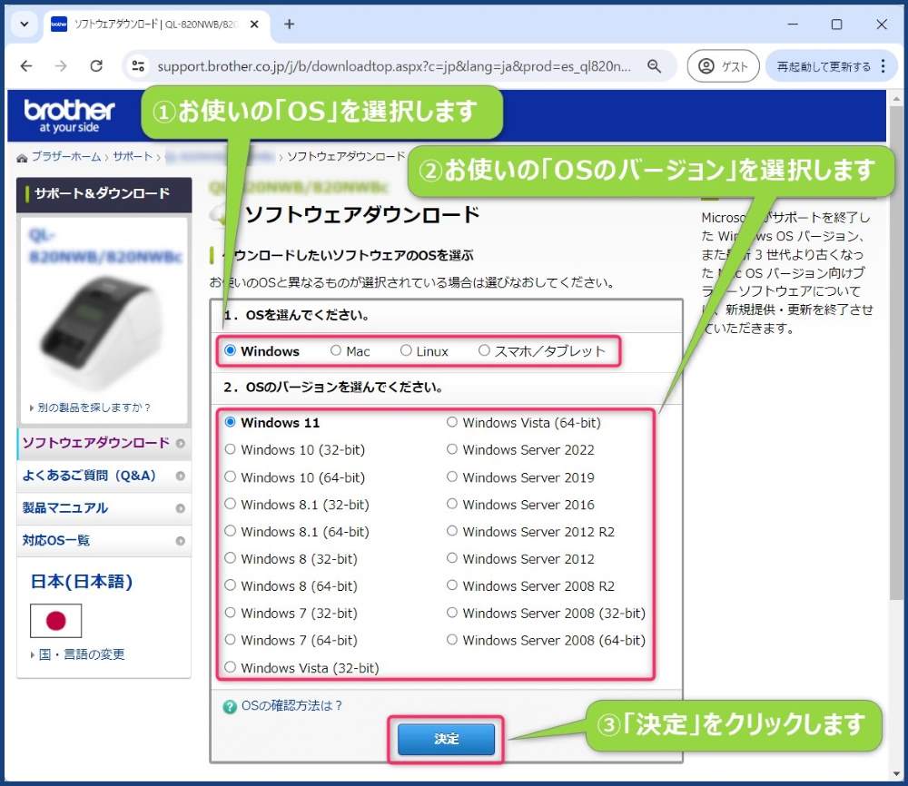Select Windows Vista (32-bit) version
Image resolution: width=908 pixels, height=786 pixels.
(x=230, y=667)
